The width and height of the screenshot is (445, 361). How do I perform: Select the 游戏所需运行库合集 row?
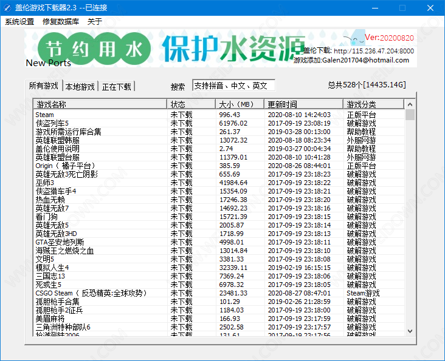click(x=218, y=132)
